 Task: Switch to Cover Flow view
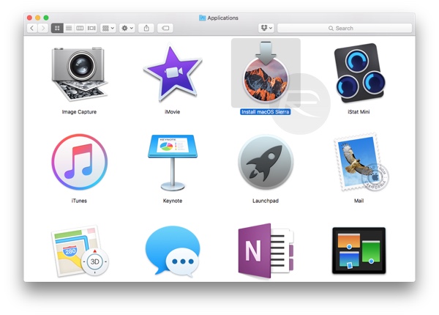[x=91, y=28]
